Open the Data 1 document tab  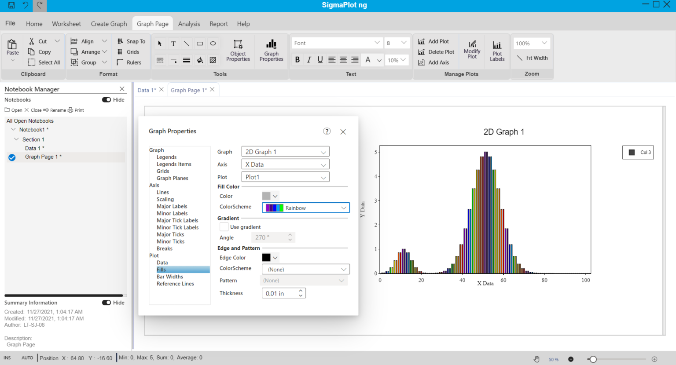click(x=147, y=89)
